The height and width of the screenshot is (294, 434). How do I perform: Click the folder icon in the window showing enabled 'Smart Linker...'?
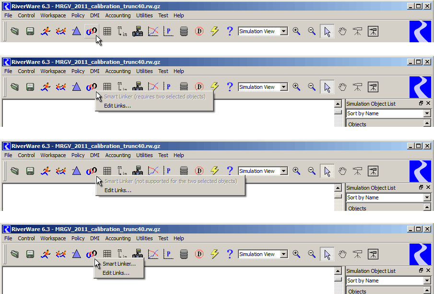pyautogui.click(x=15, y=254)
